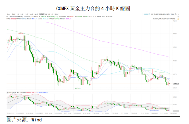Open the chart settings gear icon
Image resolution: width=189 pixels, height=124 pixels.
click(x=176, y=14)
